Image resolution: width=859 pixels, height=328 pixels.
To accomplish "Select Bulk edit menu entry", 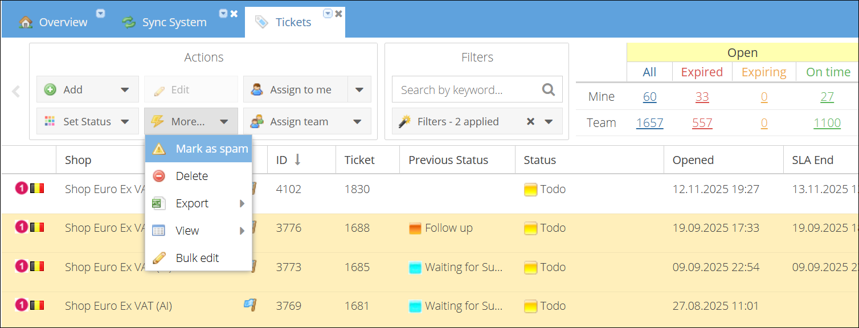I will pyautogui.click(x=197, y=258).
